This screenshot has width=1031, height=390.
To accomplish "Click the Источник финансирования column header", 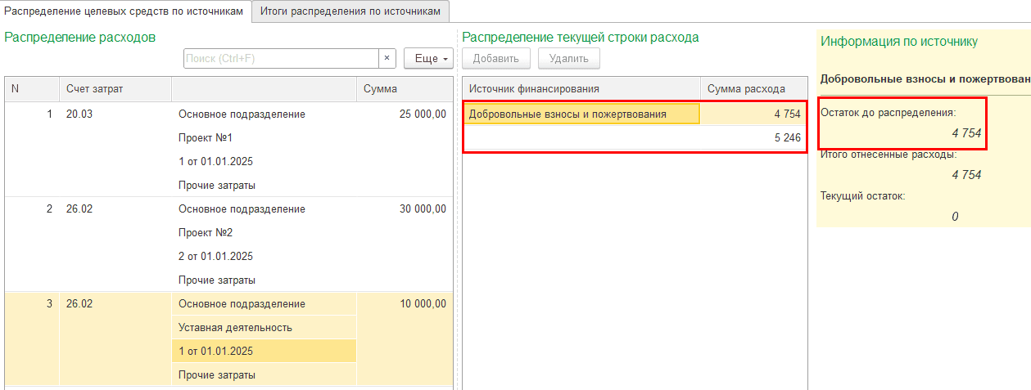I will click(581, 89).
